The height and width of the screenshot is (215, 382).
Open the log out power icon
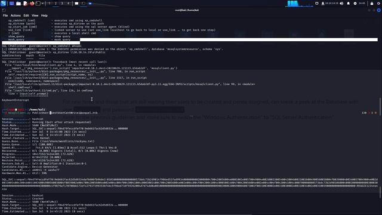[x=379, y=4]
